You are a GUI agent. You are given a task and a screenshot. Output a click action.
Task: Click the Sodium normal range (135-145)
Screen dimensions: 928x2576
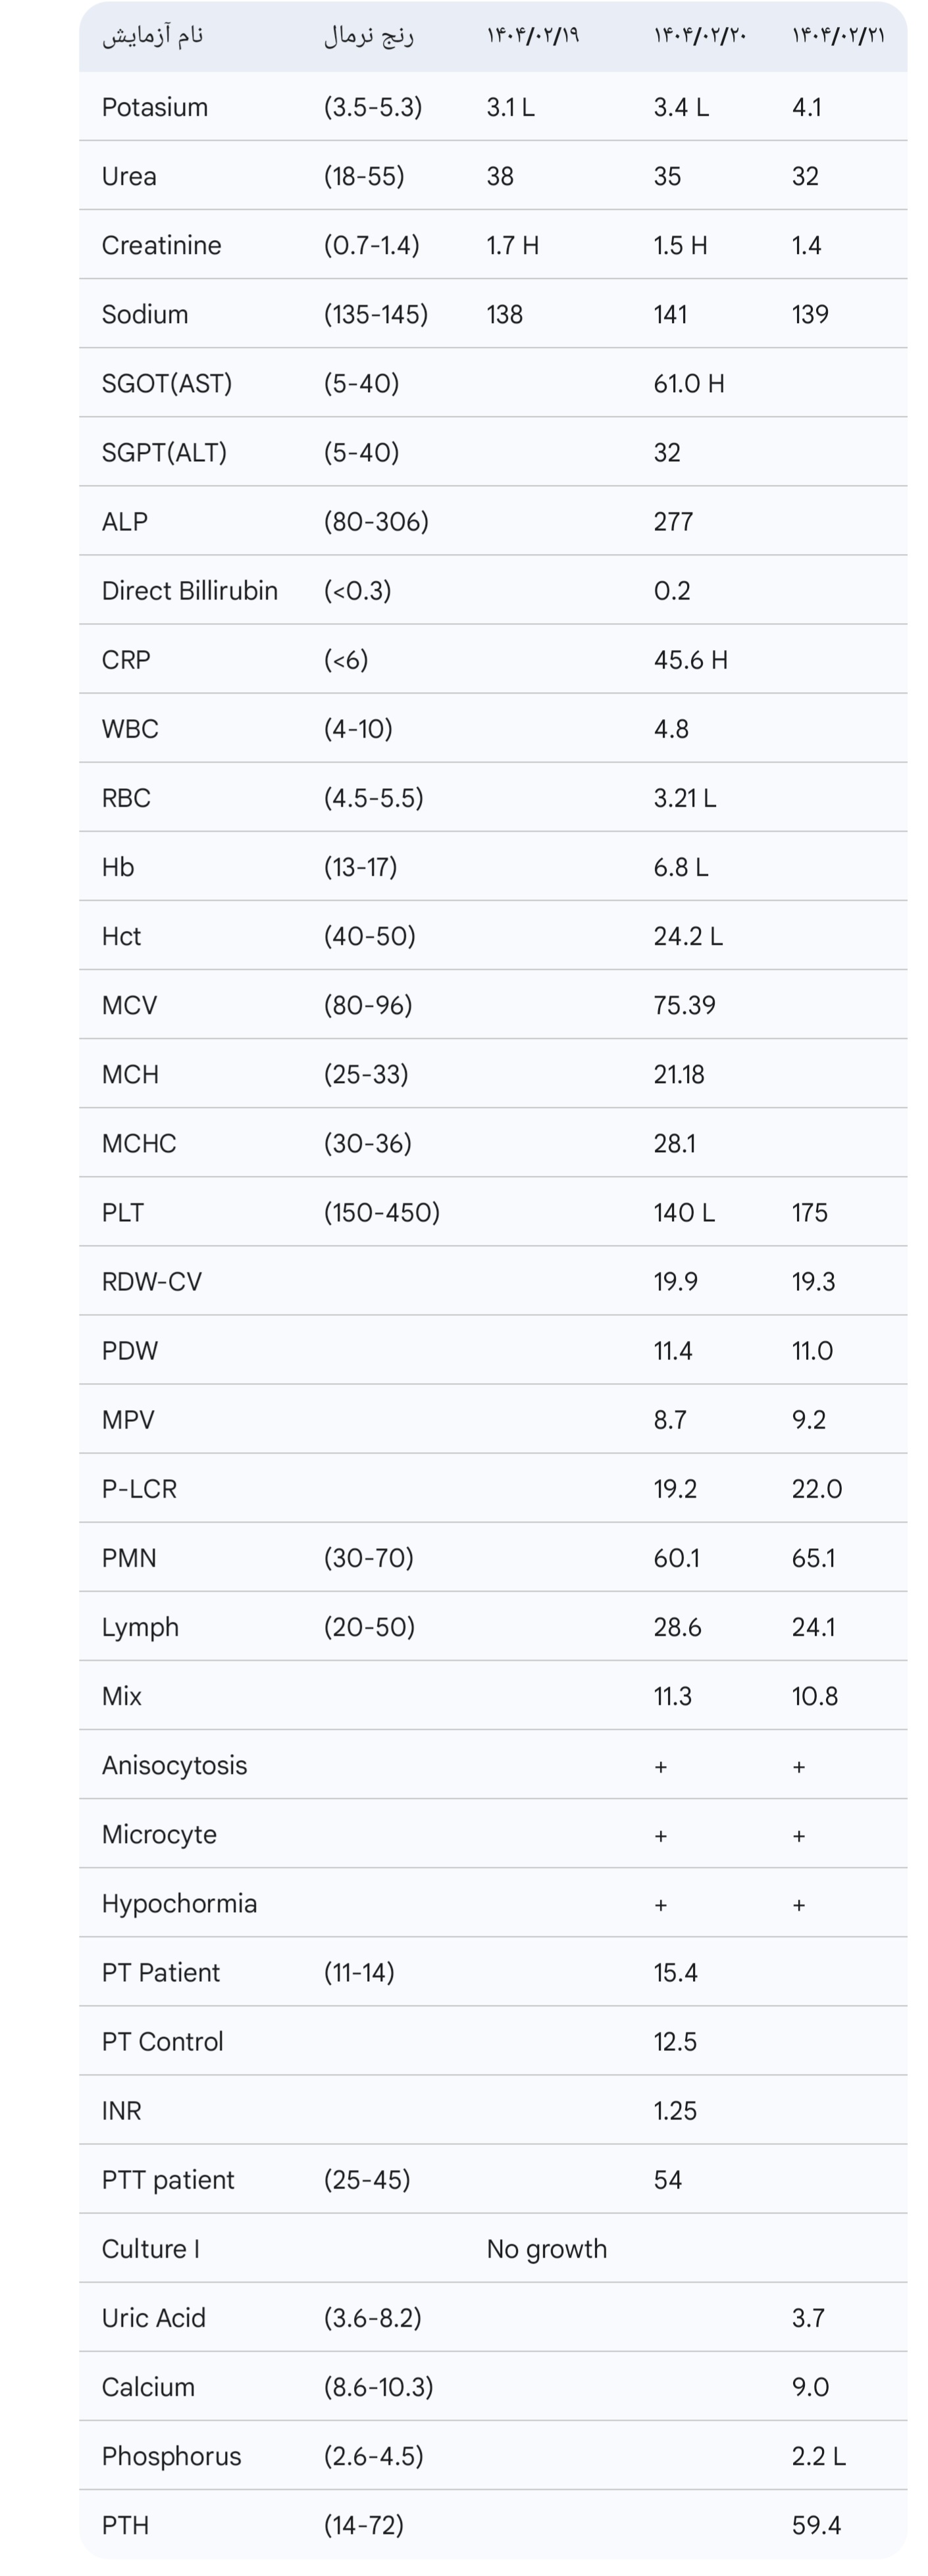tap(376, 314)
